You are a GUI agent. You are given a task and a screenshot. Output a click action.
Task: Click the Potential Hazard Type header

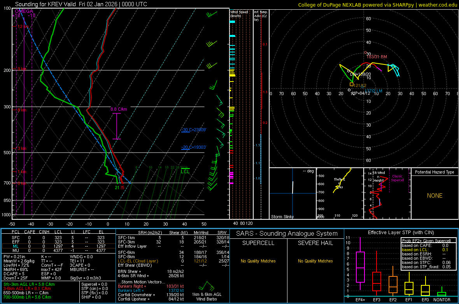(x=435, y=172)
